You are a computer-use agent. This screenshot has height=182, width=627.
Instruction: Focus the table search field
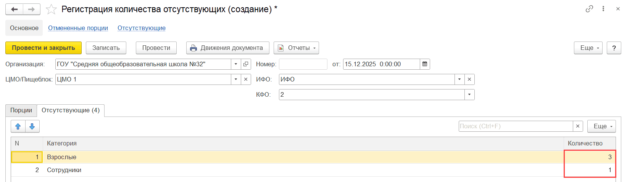(x=515, y=126)
